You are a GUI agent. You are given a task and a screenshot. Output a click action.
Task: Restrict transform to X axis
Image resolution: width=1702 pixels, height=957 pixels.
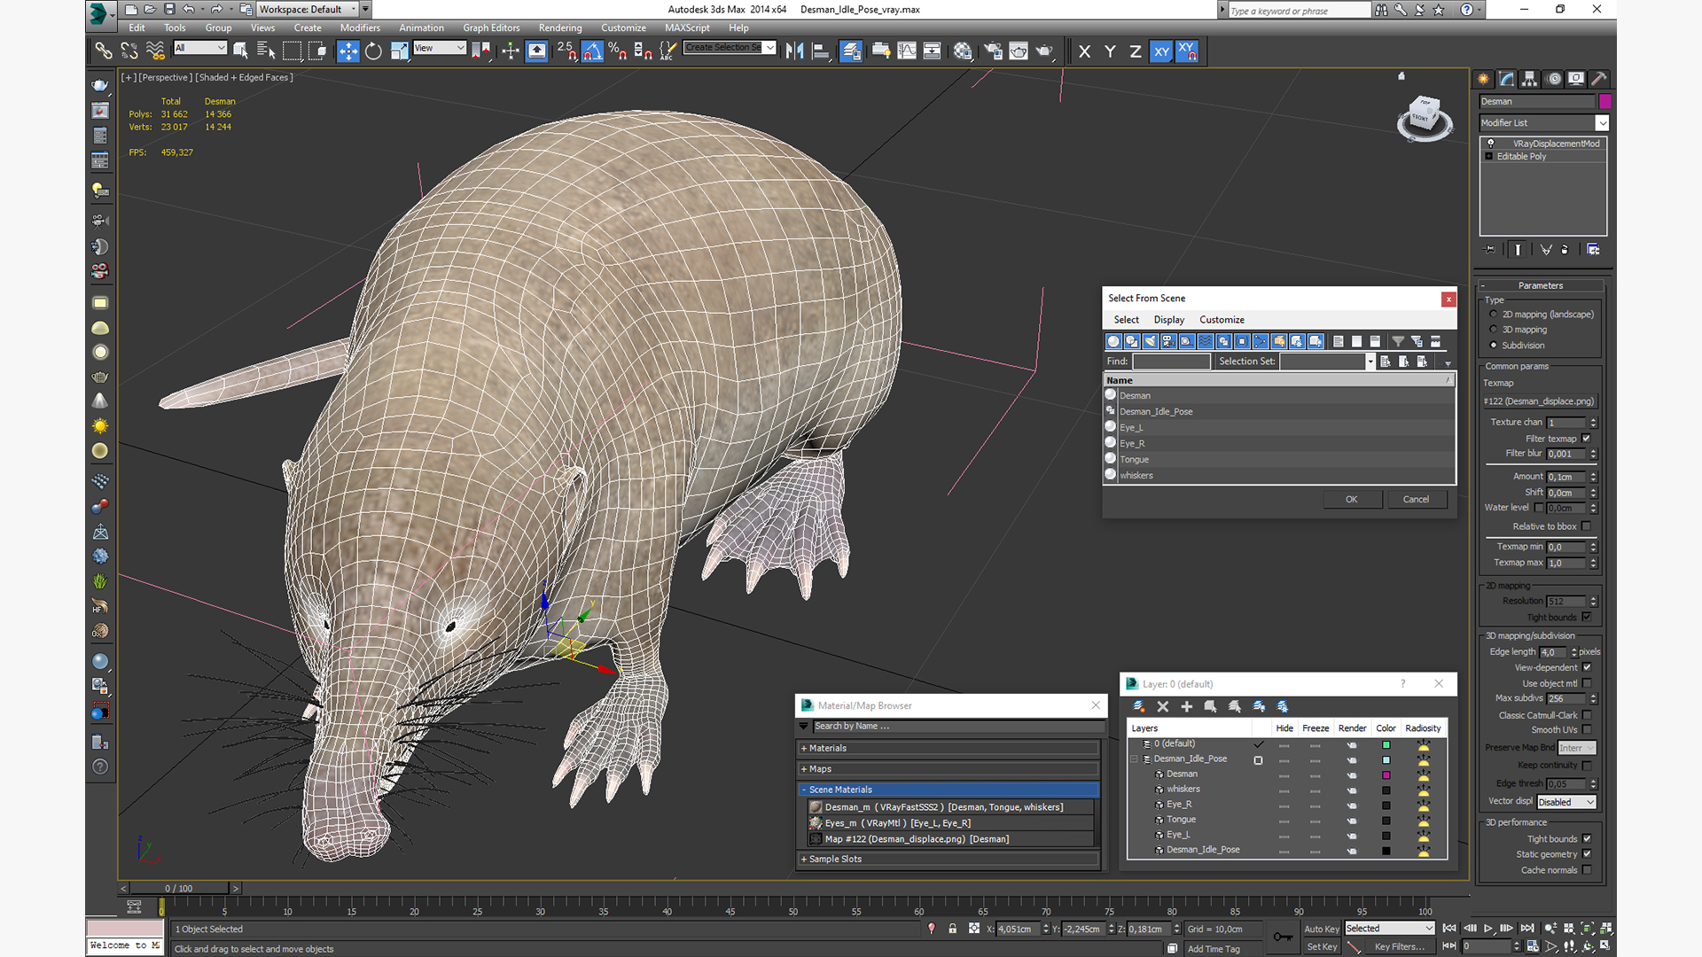(x=1084, y=51)
